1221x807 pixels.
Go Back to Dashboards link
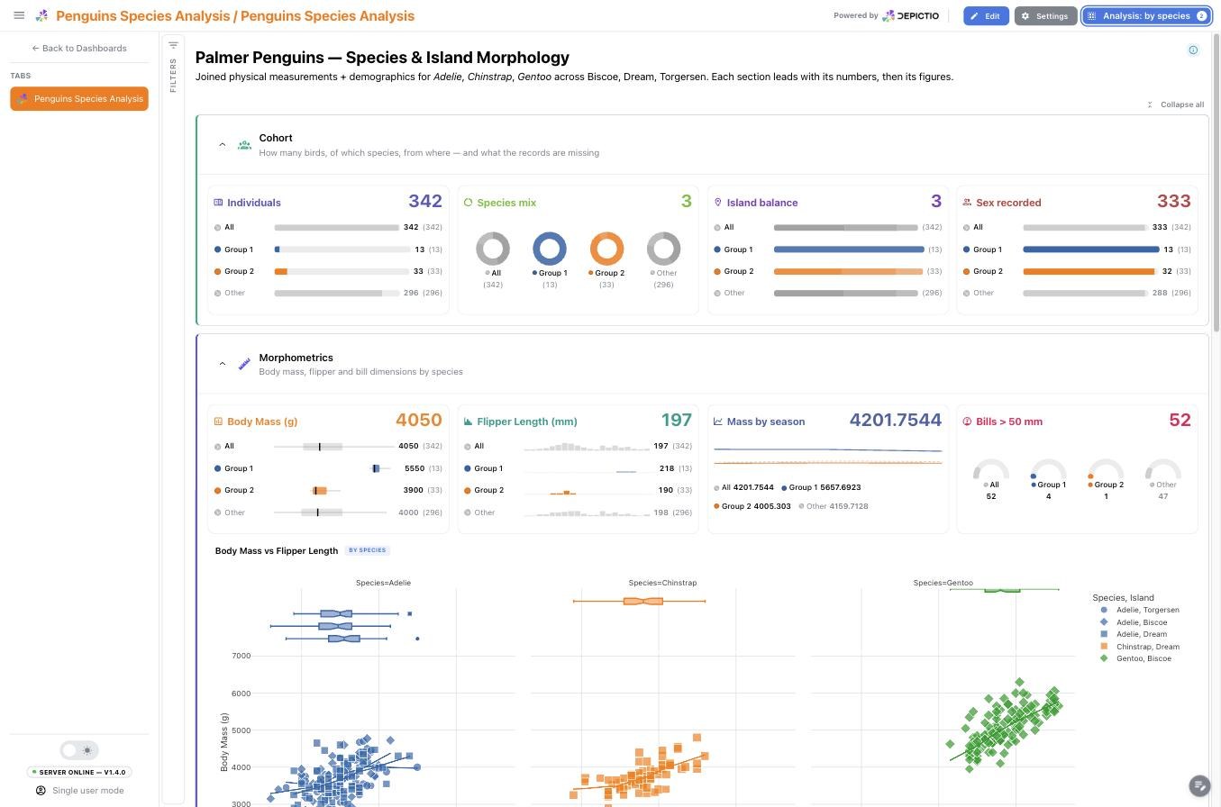(79, 48)
